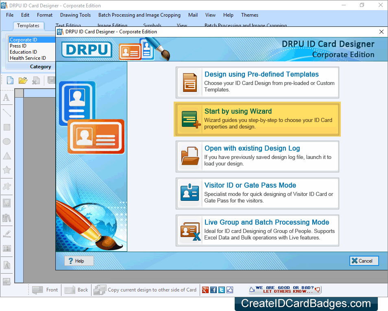Image resolution: width=388 pixels, height=311 pixels.
Task: Click the 'We are good or bad' feedback banner
Action: [285, 289]
